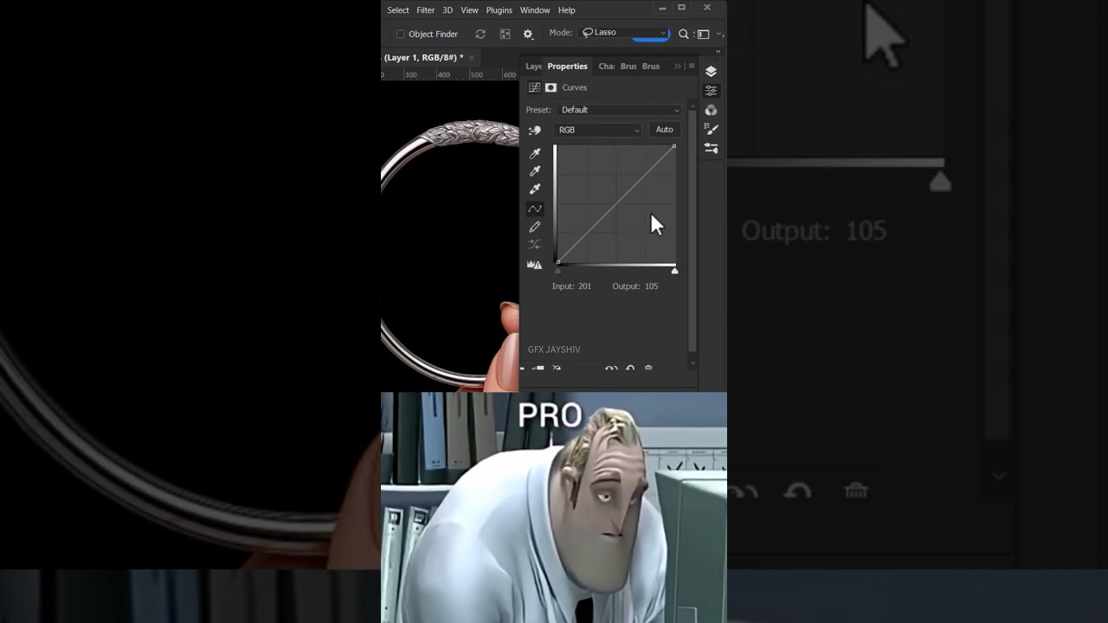Select edit points to modify curve tool
Image resolution: width=1108 pixels, height=623 pixels.
535,209
